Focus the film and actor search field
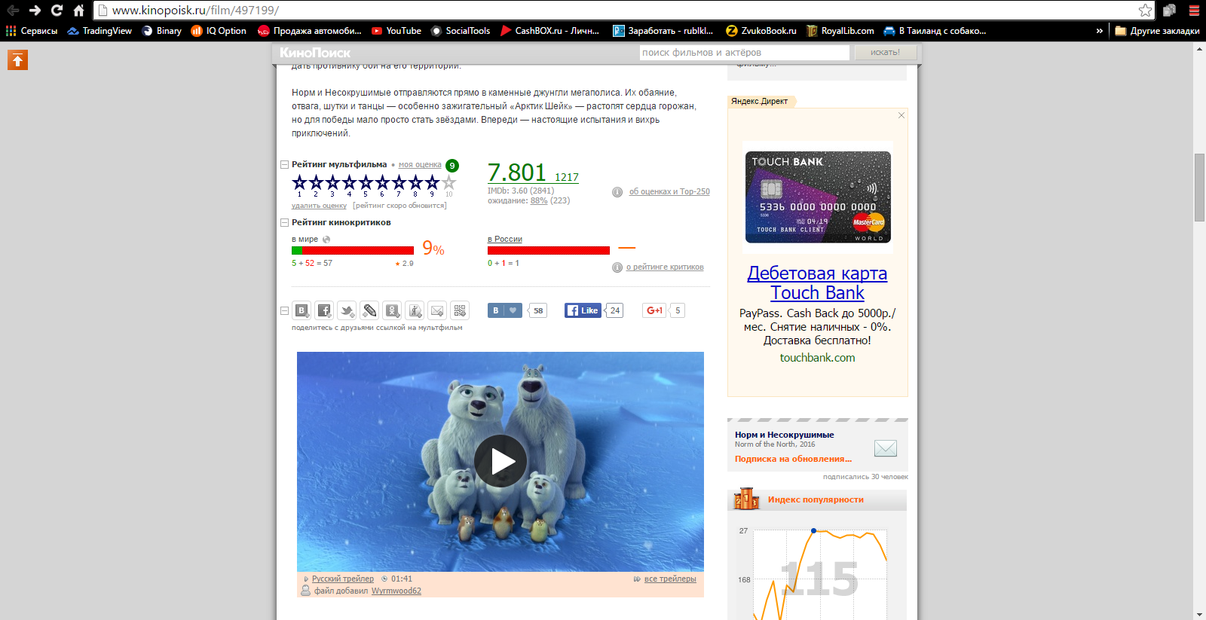This screenshot has width=1206, height=620. point(744,53)
